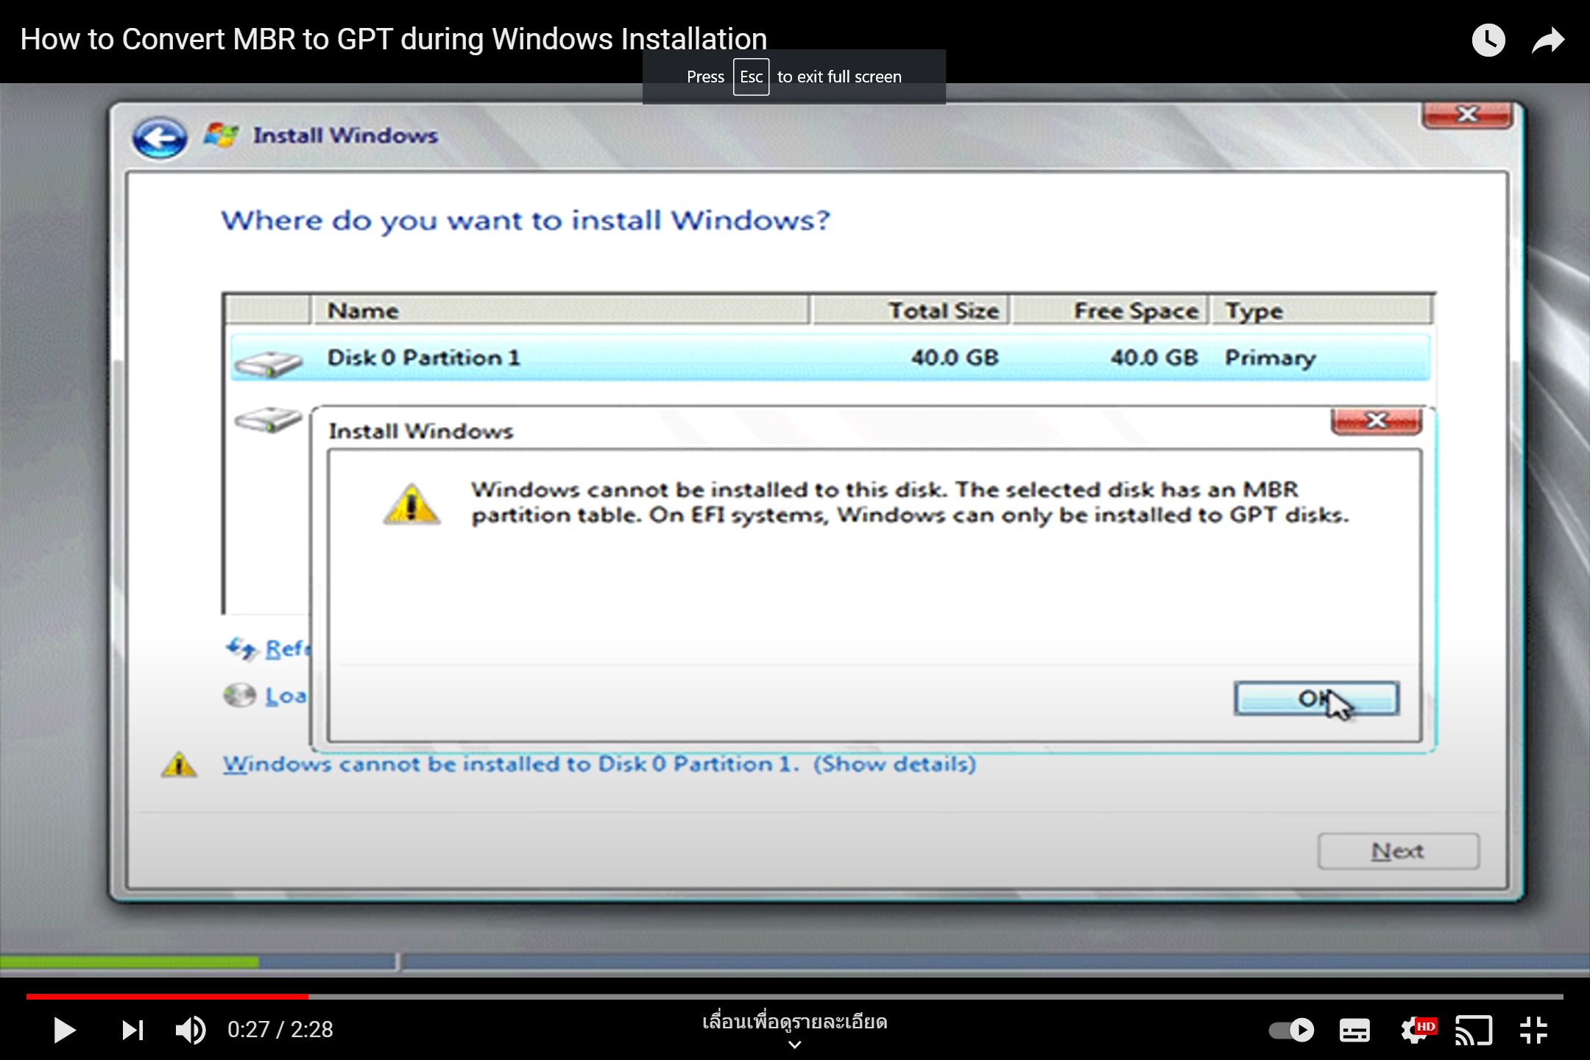Click OK in the error dialog
The height and width of the screenshot is (1060, 1590).
point(1316,698)
